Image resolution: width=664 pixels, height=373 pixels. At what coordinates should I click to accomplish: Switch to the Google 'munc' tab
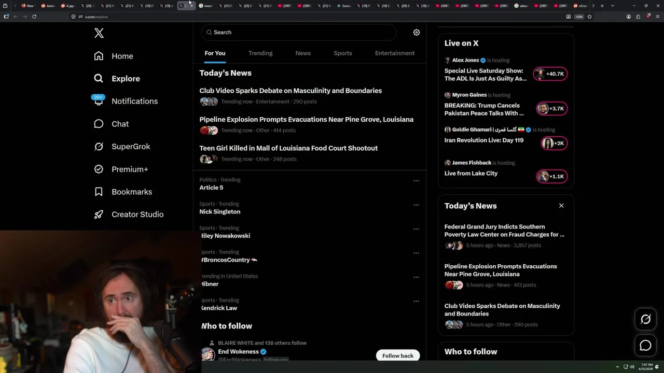pos(205,6)
